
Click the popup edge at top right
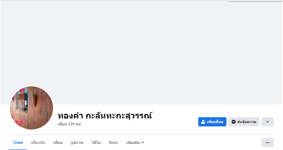[x=256, y=1]
